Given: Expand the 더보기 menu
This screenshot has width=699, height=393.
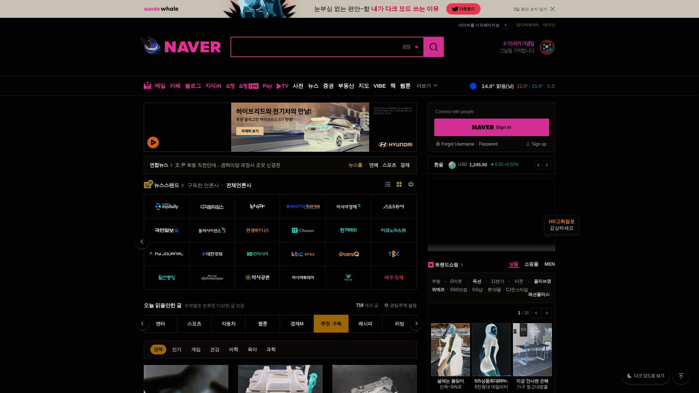Looking at the screenshot, I should point(427,86).
